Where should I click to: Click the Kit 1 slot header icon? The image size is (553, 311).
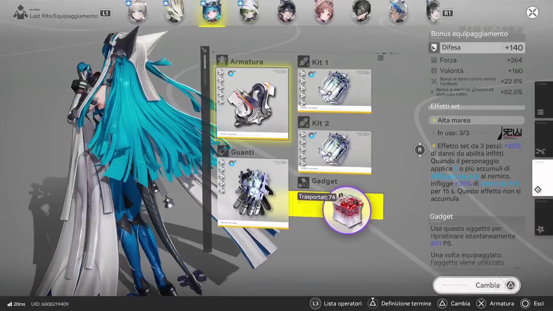(x=304, y=61)
